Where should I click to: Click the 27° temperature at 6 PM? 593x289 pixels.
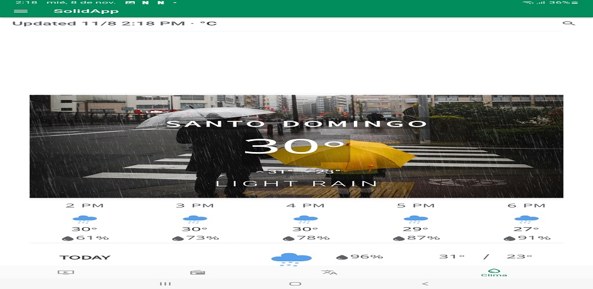coord(526,229)
